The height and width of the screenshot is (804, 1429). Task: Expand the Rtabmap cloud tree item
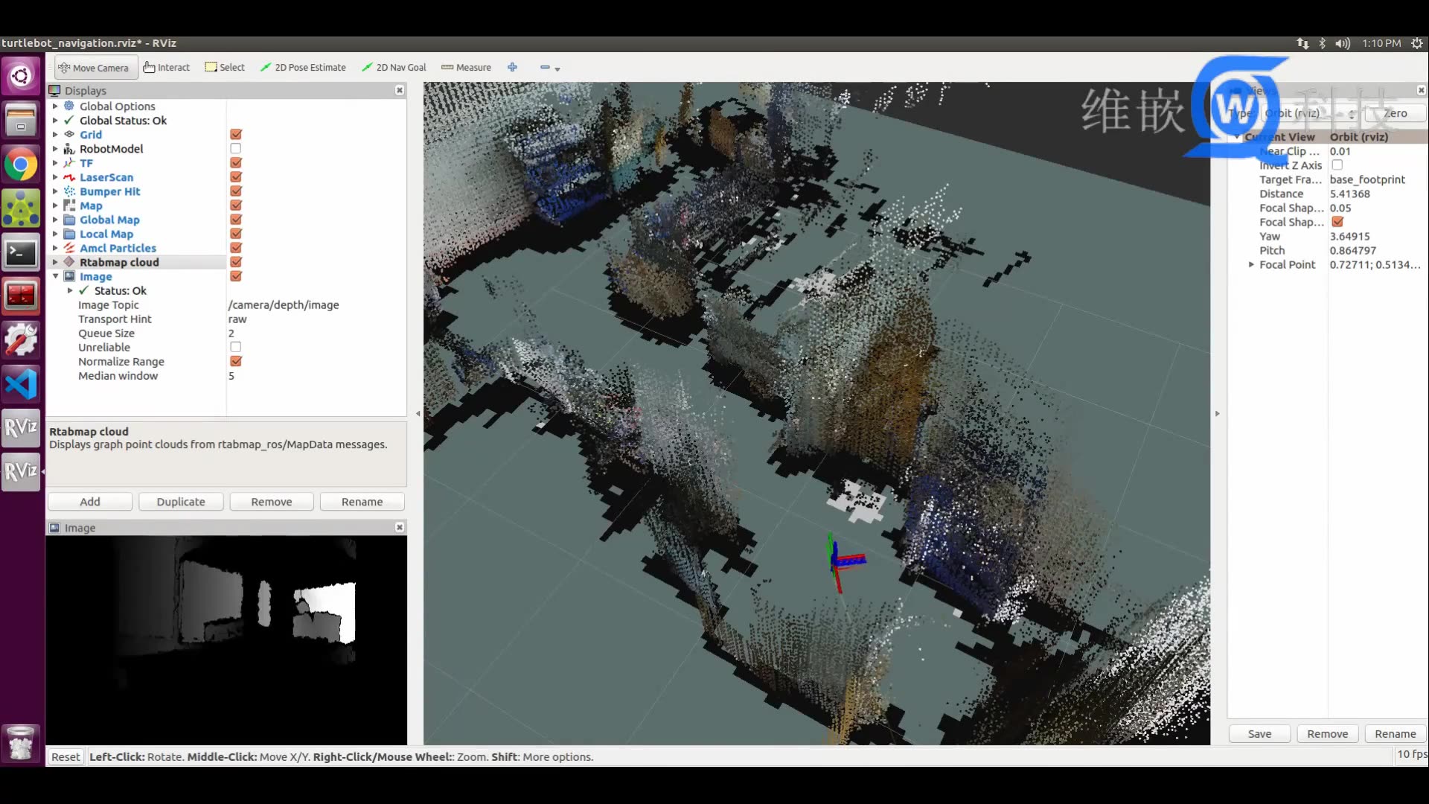coord(55,263)
